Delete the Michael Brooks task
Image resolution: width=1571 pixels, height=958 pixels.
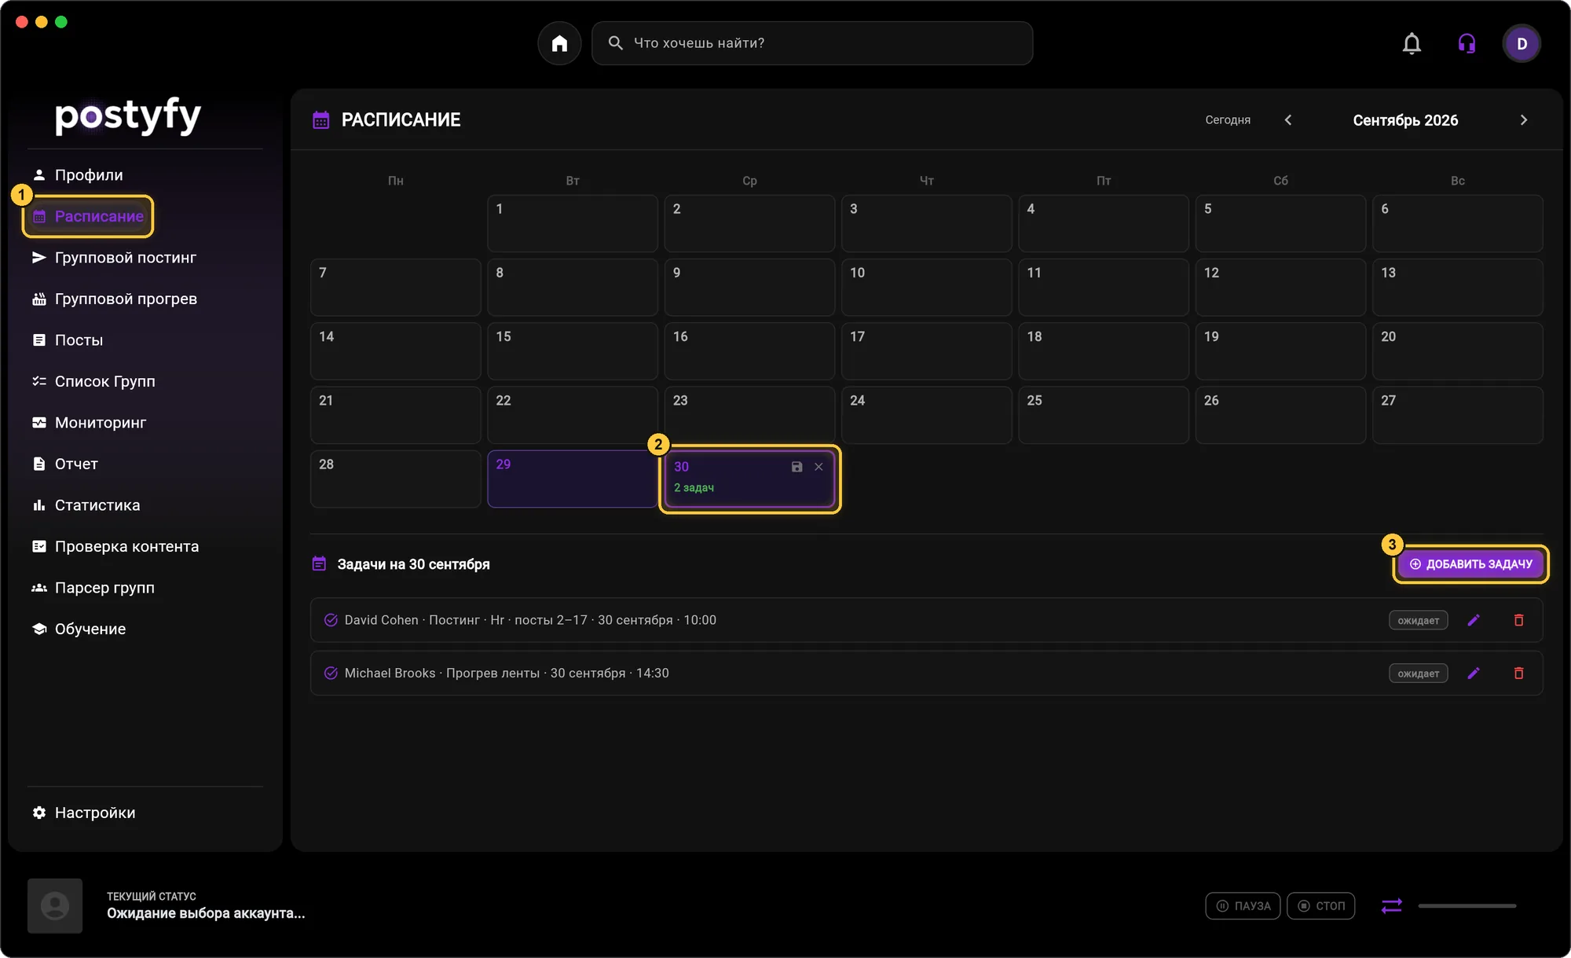point(1518,673)
